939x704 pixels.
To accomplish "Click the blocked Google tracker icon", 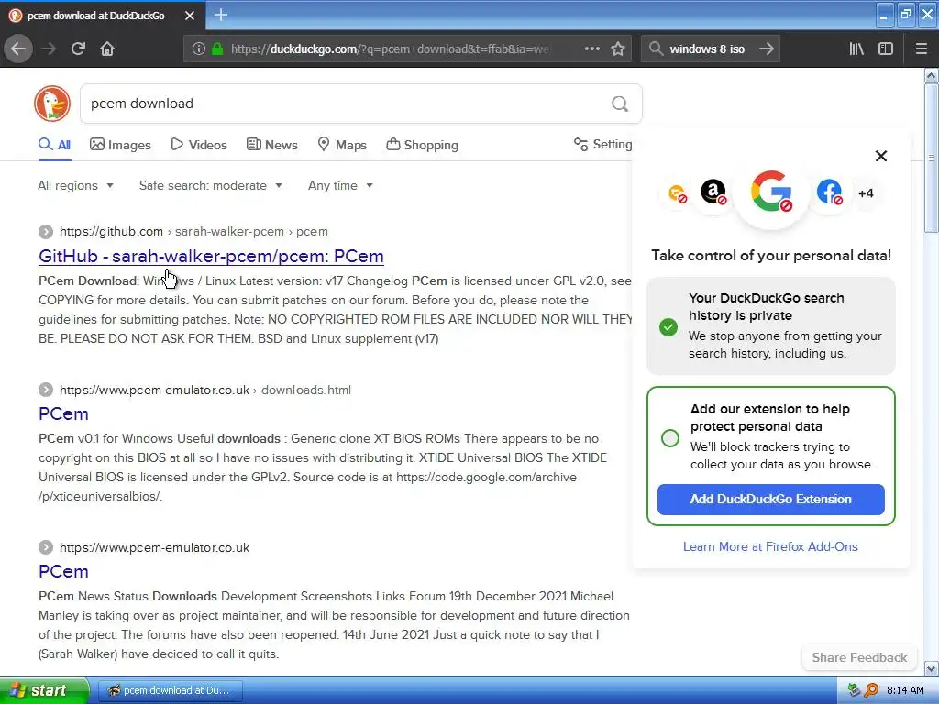I will [771, 192].
